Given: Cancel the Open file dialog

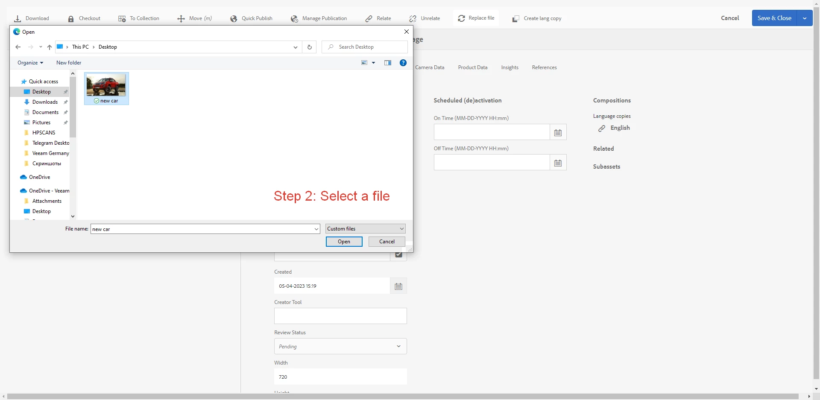Looking at the screenshot, I should click(x=387, y=242).
